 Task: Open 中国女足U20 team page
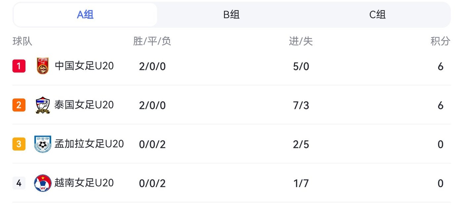84,66
